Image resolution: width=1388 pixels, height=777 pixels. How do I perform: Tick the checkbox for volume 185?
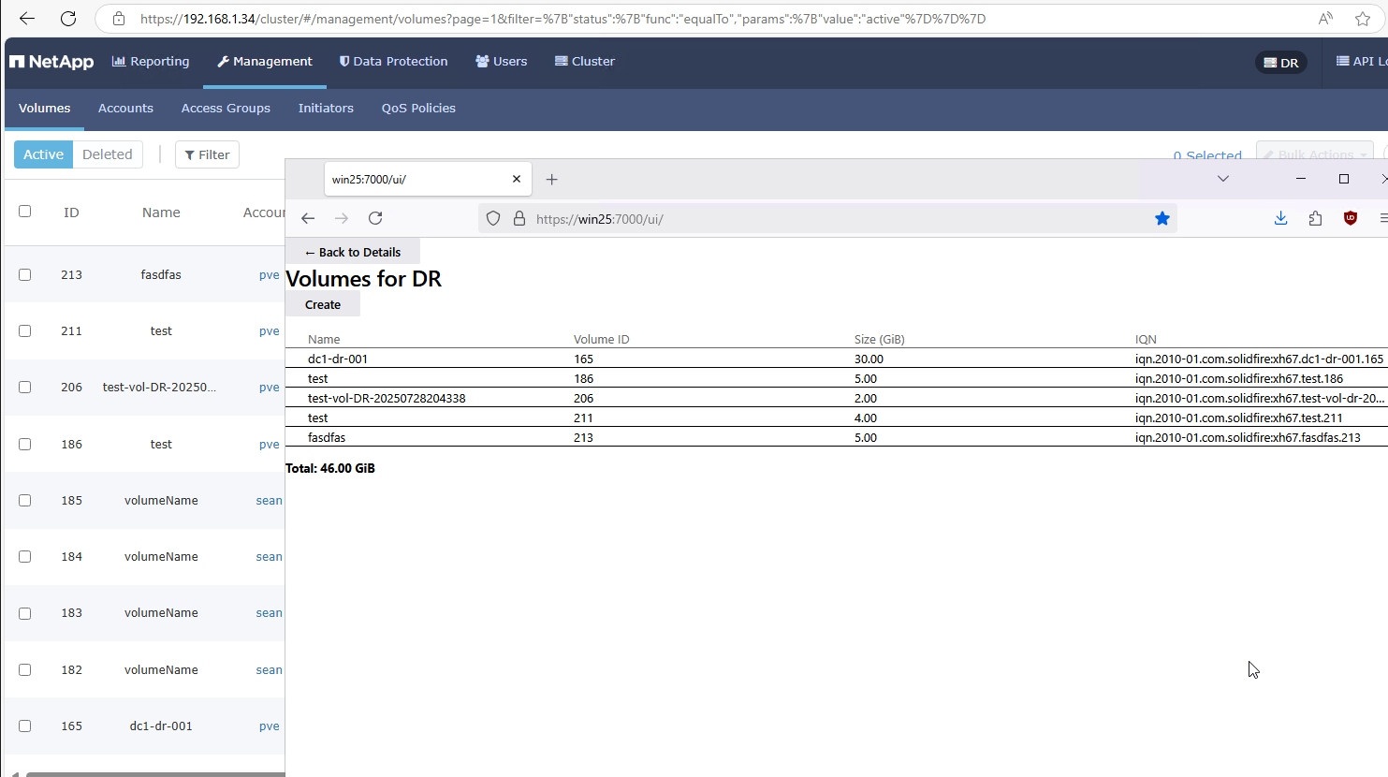(25, 500)
